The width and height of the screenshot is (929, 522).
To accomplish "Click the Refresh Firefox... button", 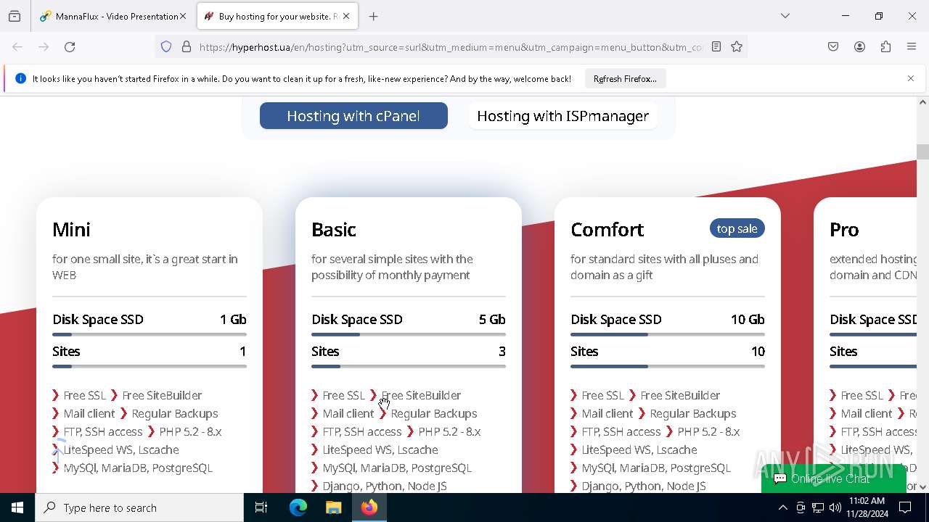I will pos(625,78).
